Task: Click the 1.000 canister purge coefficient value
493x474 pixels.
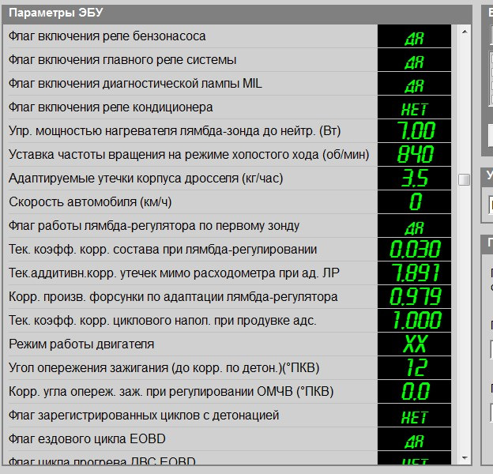Action: point(415,321)
